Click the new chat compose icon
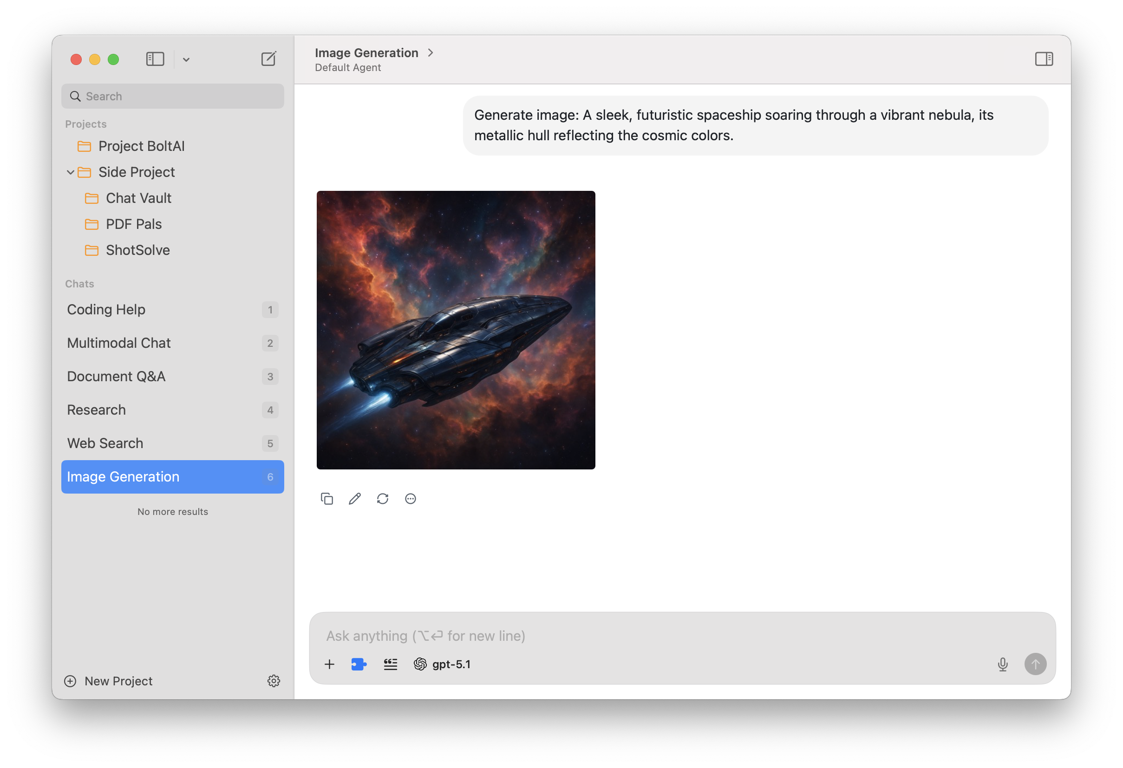 (268, 59)
